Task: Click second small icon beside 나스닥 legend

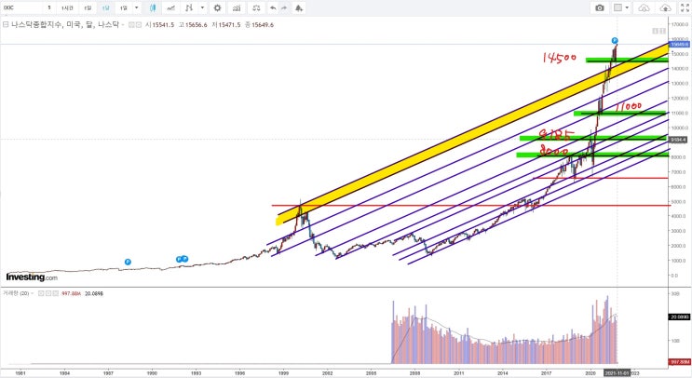Action: point(139,25)
